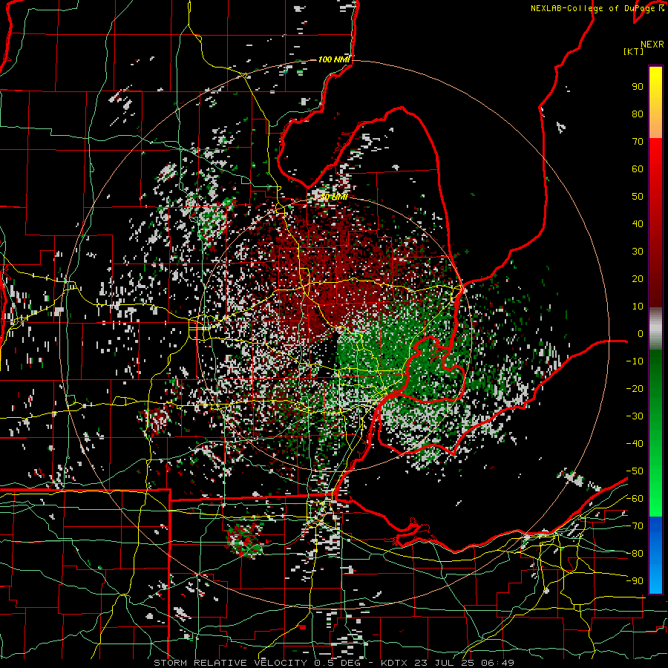Pick the blue segment of the color bar
Image resolution: width=668 pixels, height=668 pixels.
coord(655,555)
